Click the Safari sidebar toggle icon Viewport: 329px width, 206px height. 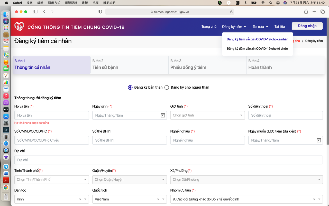tap(35, 12)
